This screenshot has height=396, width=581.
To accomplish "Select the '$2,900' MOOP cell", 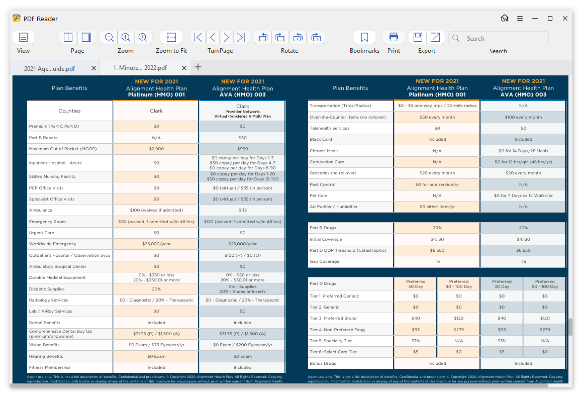I will [x=156, y=149].
